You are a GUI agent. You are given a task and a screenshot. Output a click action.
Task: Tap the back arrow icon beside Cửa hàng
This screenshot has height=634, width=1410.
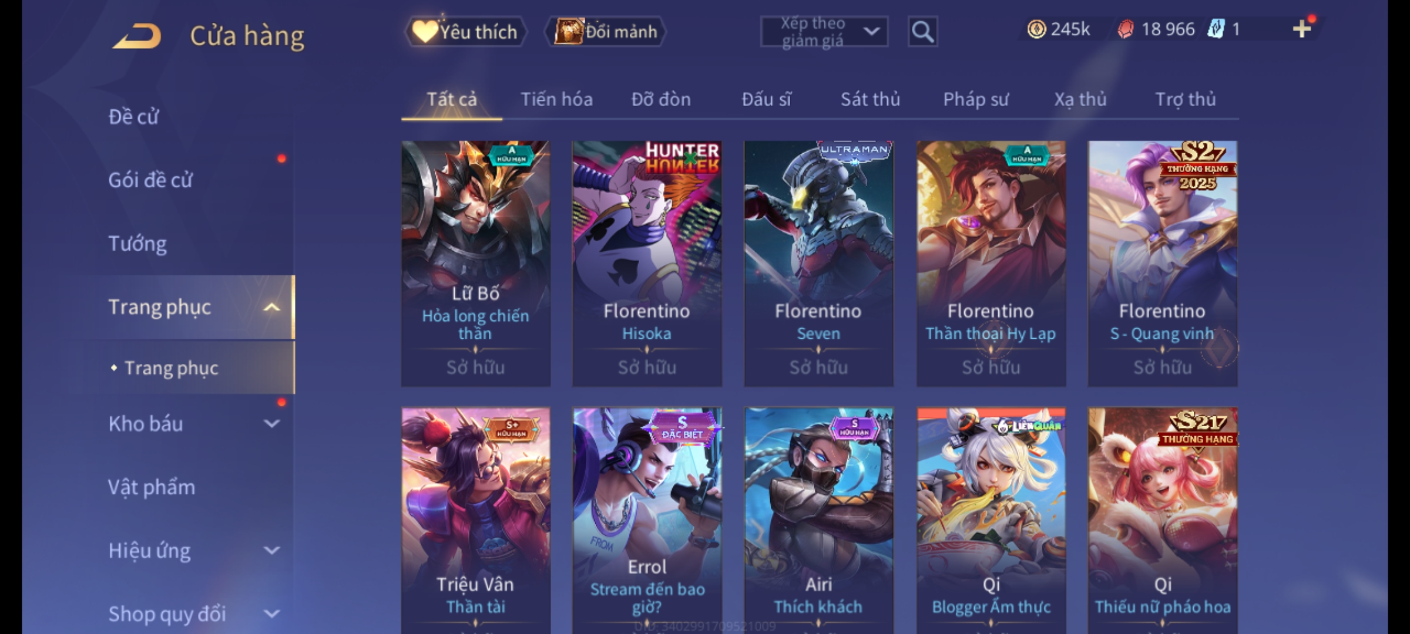137,36
